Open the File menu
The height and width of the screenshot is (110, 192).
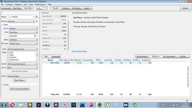tap(2, 5)
